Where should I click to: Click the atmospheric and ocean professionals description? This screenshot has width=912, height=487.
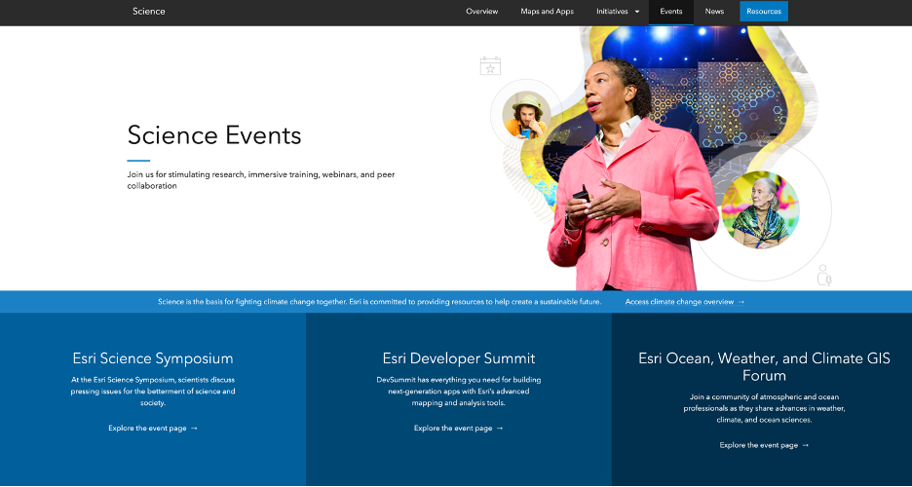[x=764, y=408]
